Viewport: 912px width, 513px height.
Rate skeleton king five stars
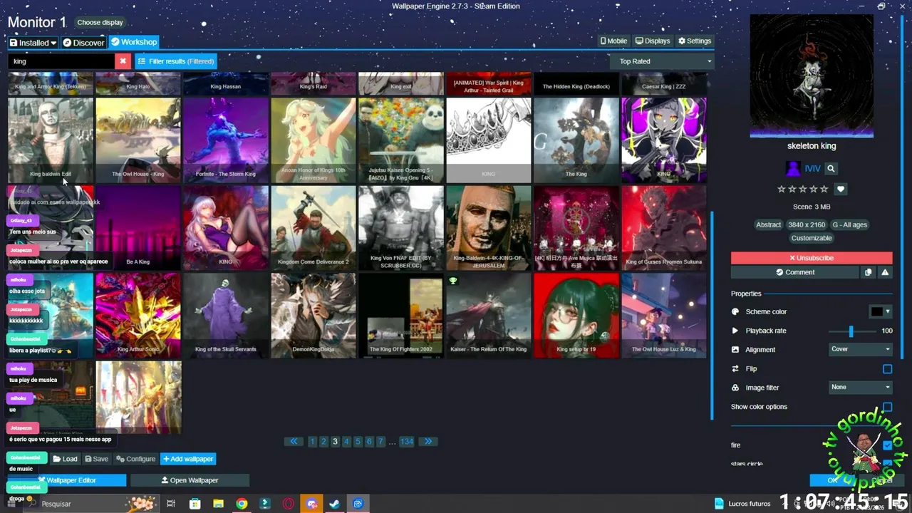click(x=824, y=189)
